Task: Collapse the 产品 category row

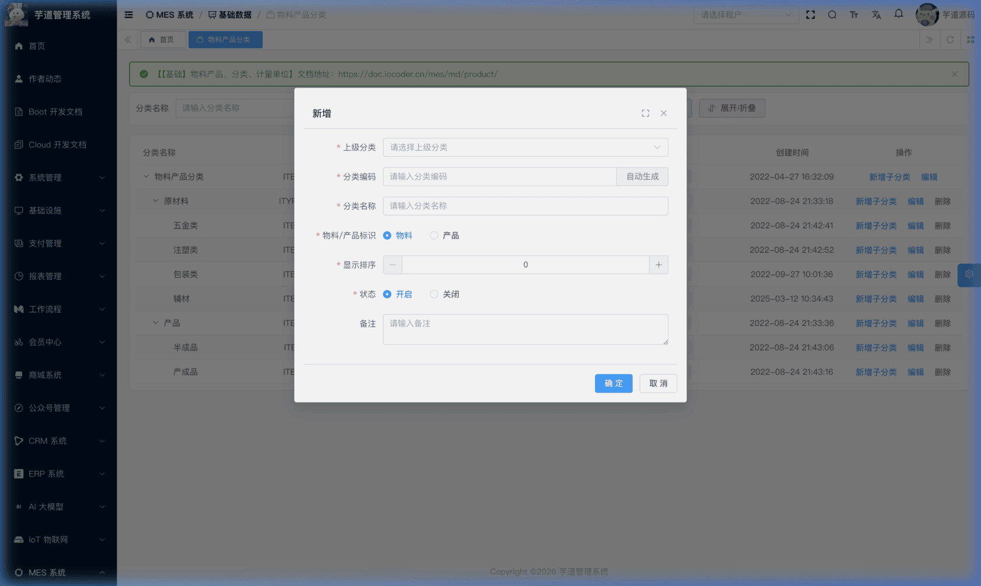Action: (x=155, y=323)
